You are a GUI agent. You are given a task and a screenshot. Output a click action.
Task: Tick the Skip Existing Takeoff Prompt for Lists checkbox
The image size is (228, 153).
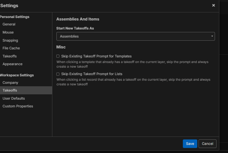click(x=58, y=74)
